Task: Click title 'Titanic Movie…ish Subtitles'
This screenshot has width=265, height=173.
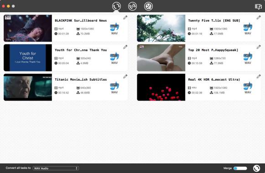Action: pos(81,80)
